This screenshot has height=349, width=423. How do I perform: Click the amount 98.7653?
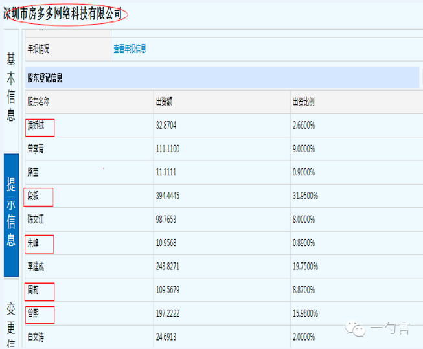pos(166,220)
